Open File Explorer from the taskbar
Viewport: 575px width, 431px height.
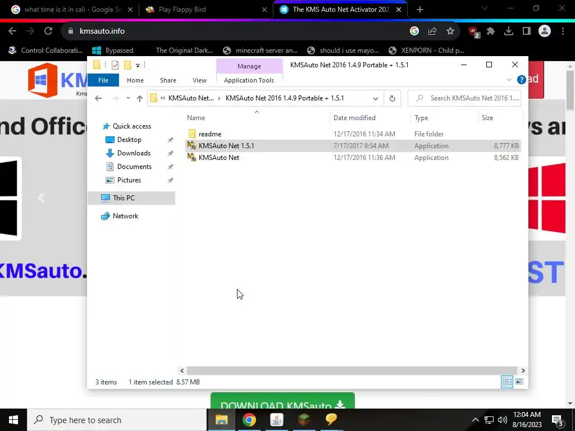221,420
